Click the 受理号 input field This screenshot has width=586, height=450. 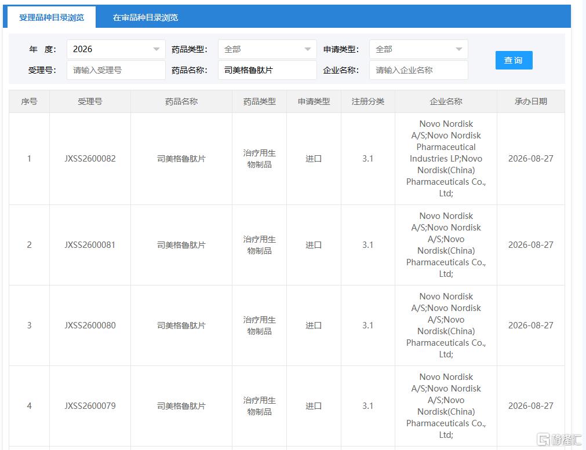click(116, 70)
